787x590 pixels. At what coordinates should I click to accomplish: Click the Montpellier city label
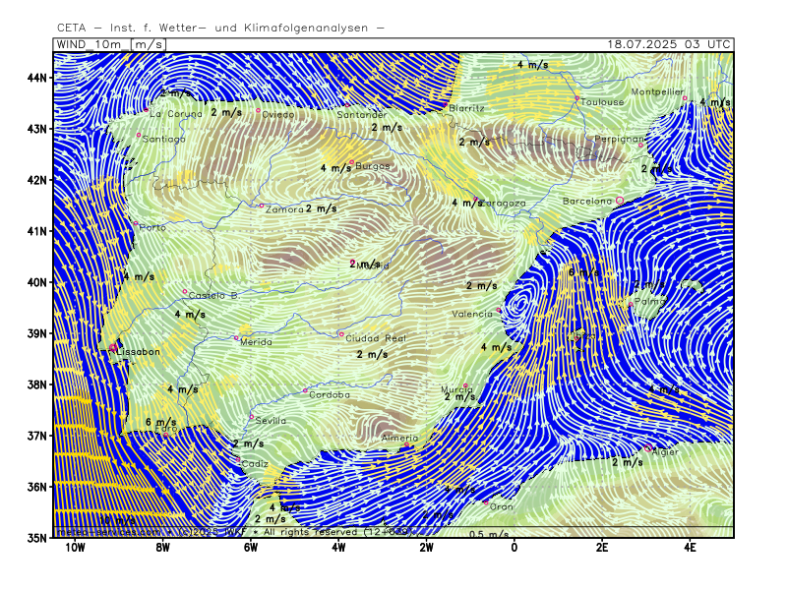click(x=657, y=91)
